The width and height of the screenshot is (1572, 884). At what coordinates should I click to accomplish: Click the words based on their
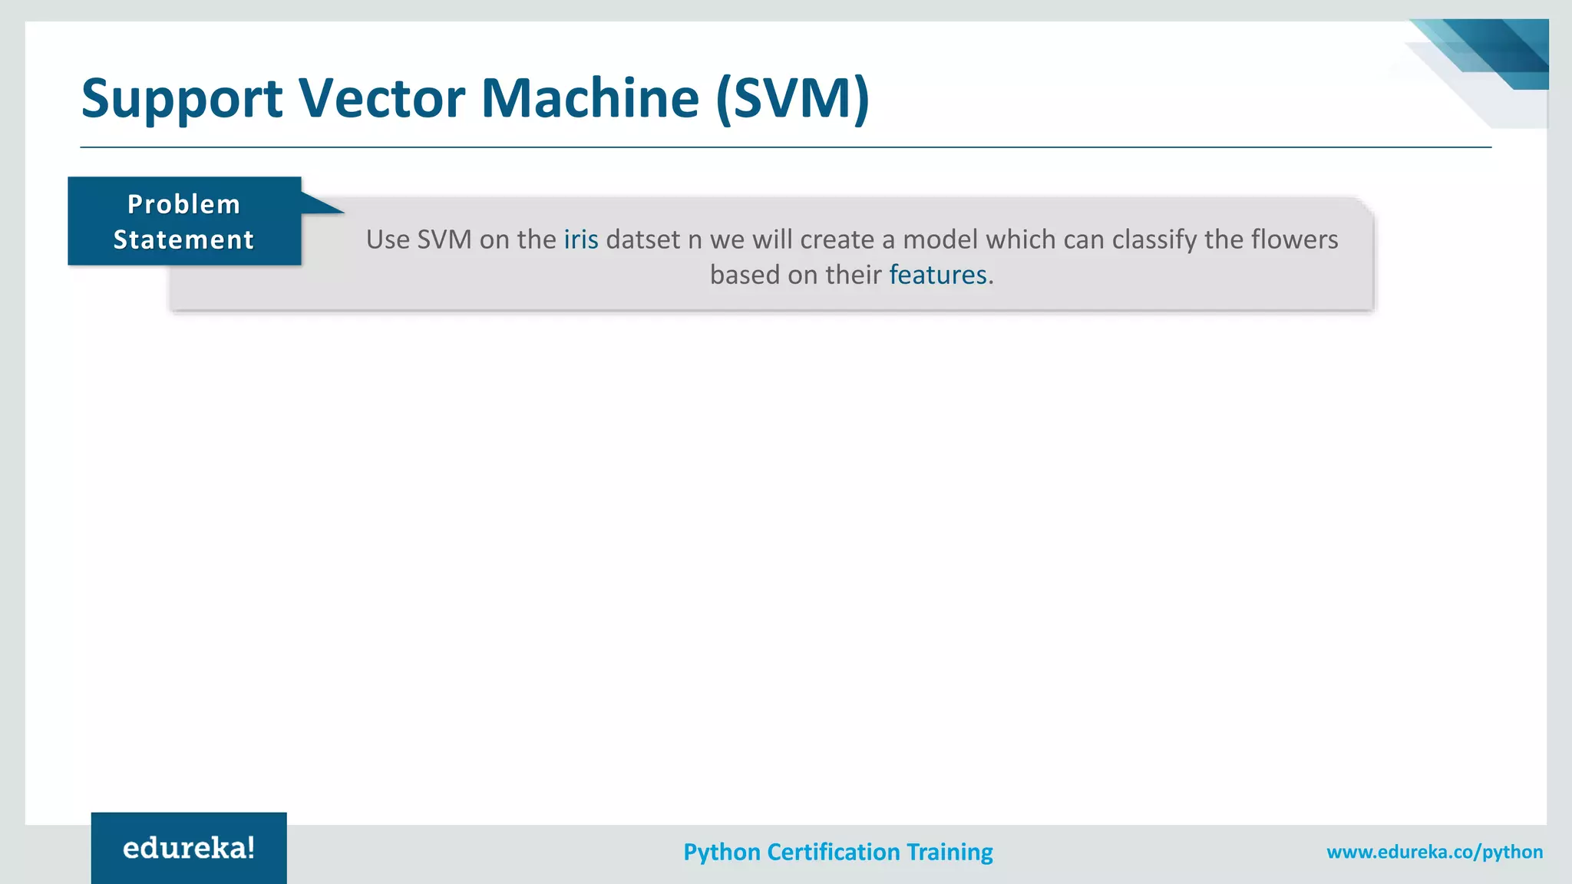pyautogui.click(x=795, y=275)
